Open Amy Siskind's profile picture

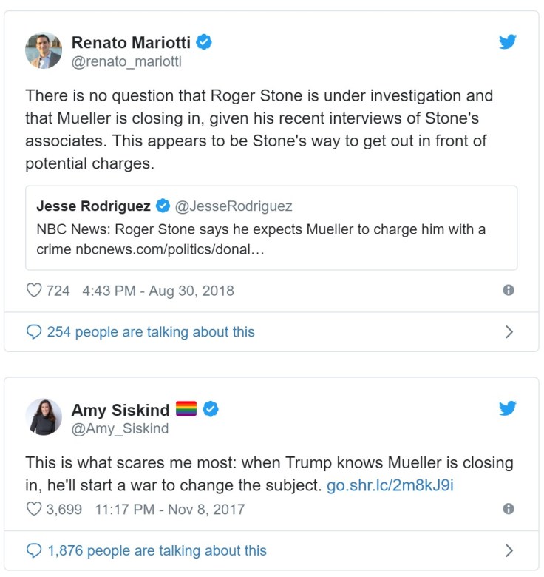[44, 417]
